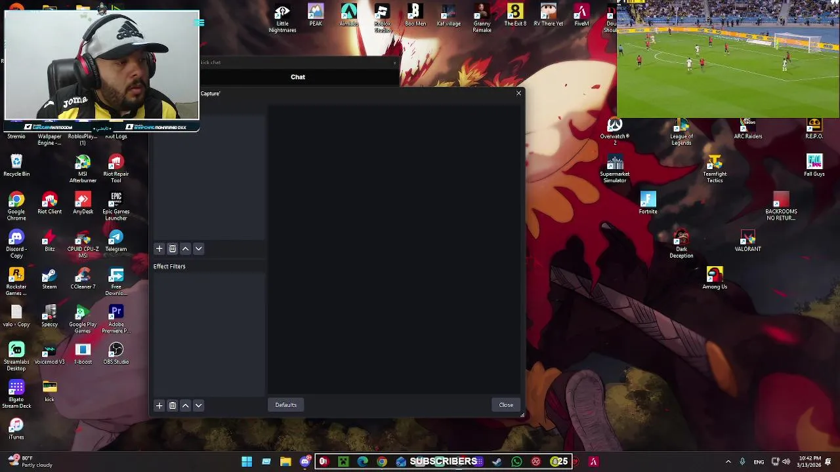Select the VALORANT desktop shortcut
The height and width of the screenshot is (472, 840).
coord(747,240)
